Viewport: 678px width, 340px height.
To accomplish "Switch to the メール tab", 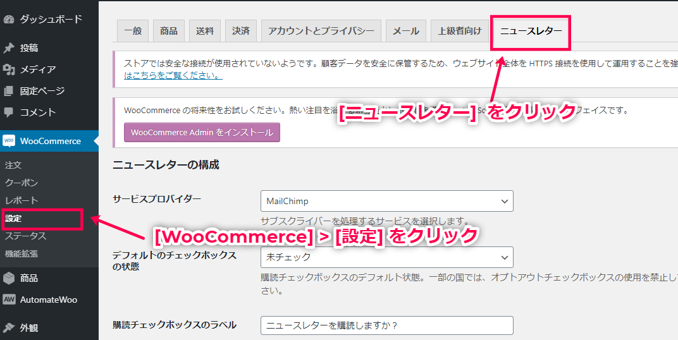I will [405, 31].
